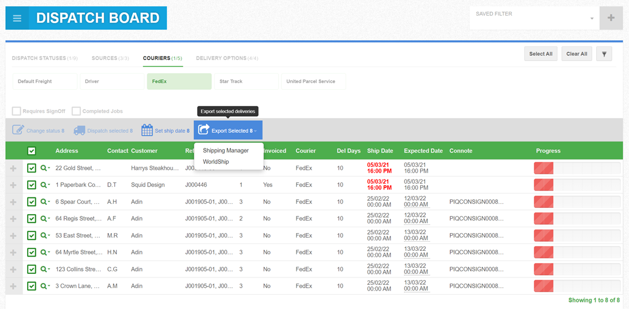The width and height of the screenshot is (629, 309).
Task: Open the Saved Filter dropdown
Action: (x=534, y=18)
